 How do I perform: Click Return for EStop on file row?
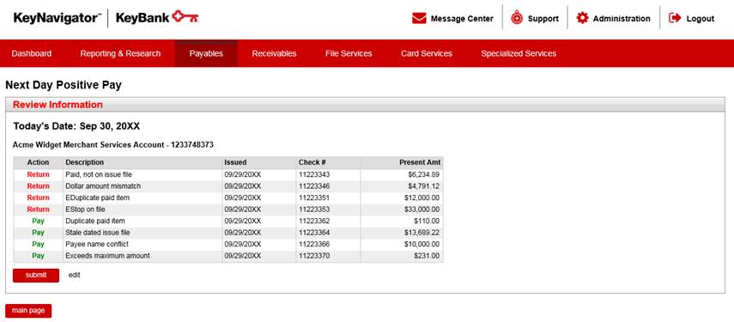pos(38,210)
